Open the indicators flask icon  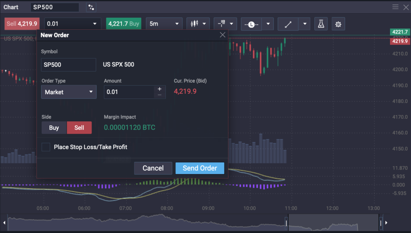(321, 24)
